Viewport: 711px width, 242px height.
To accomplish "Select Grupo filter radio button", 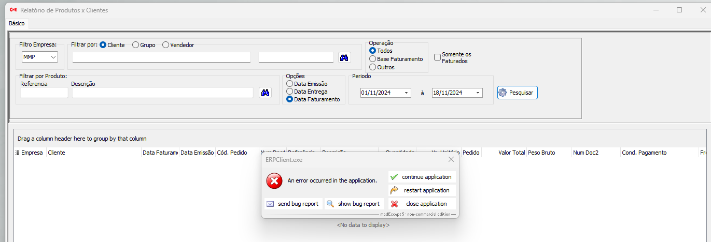I will [136, 45].
